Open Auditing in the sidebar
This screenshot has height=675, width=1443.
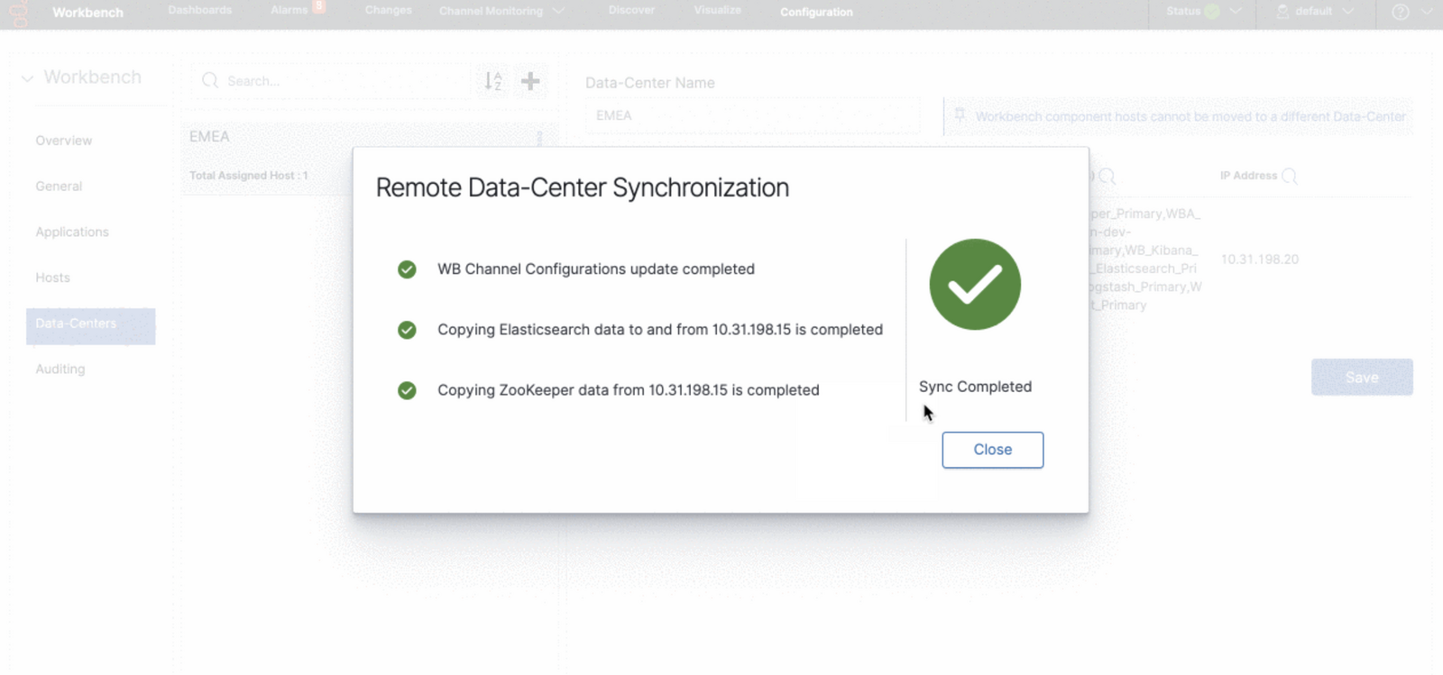pyautogui.click(x=60, y=369)
